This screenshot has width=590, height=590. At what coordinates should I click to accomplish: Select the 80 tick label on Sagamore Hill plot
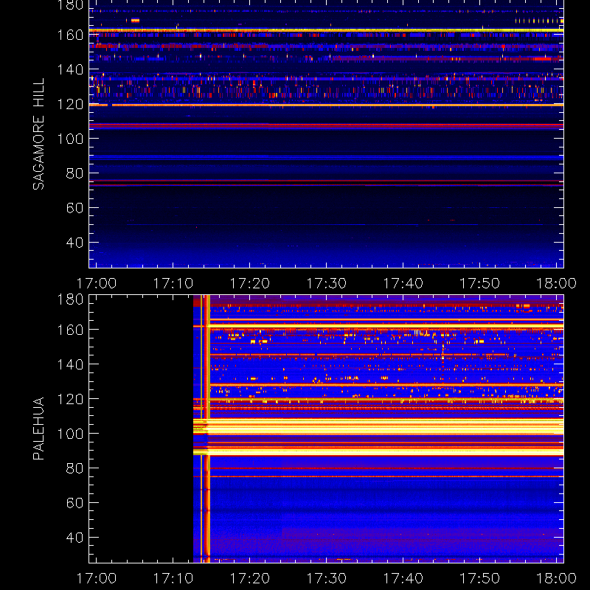tap(74, 173)
